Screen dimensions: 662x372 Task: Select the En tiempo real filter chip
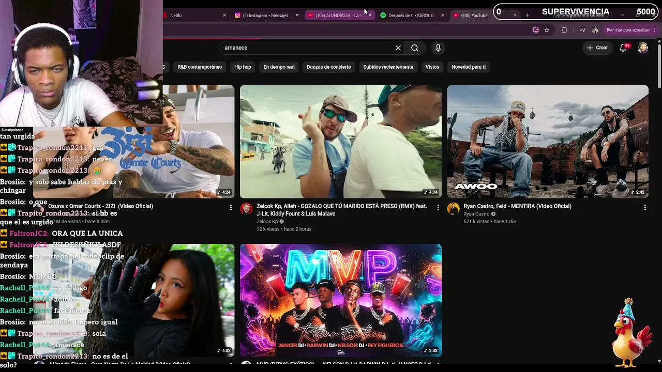[x=279, y=67]
